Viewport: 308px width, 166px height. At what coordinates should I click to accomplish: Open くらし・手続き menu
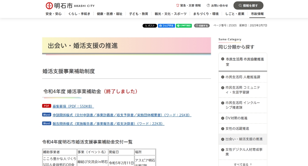tap(79, 14)
